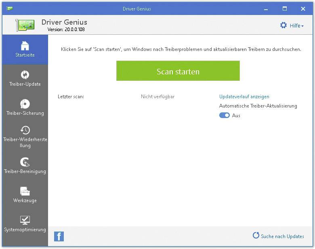Minimize the Driver Genius window
Viewport: 315px width, 249px height.
click(266, 8)
